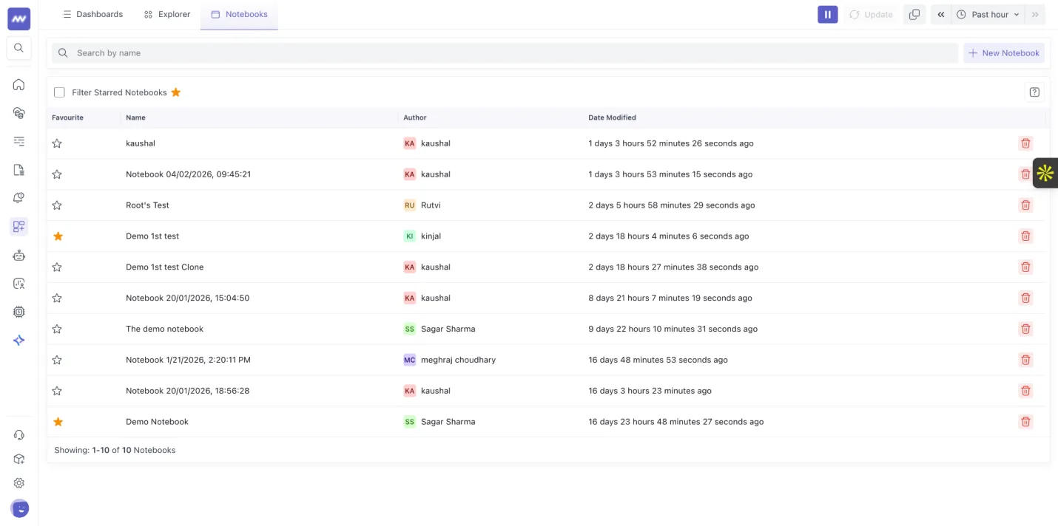Open the support headset icon
Image resolution: width=1058 pixels, height=526 pixels.
click(x=19, y=435)
